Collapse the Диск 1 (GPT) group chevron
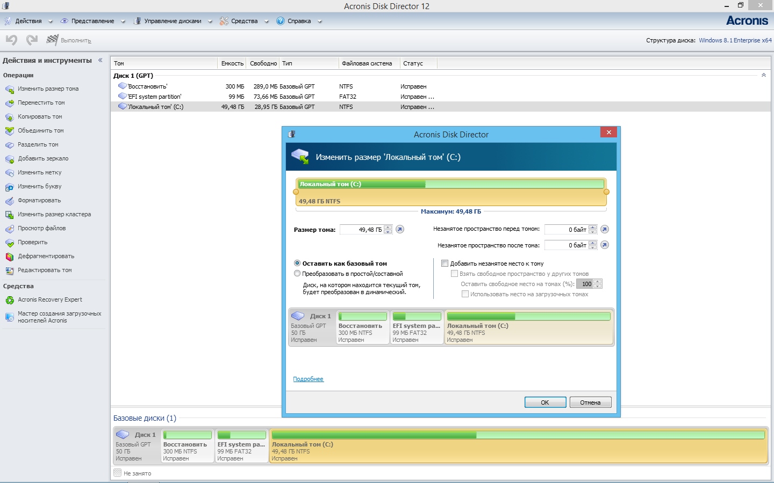 764,75
